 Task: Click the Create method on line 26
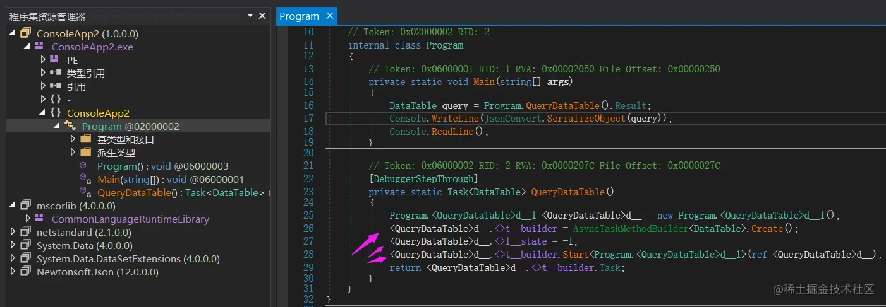tap(767, 229)
